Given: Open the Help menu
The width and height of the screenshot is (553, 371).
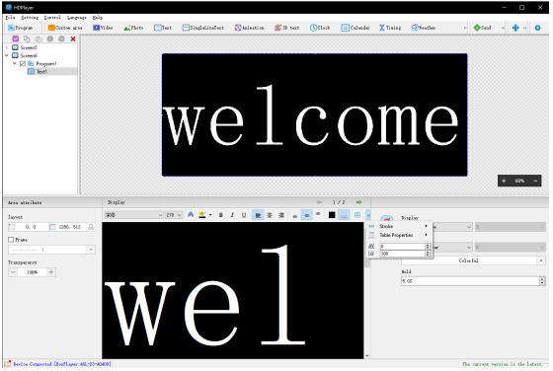Looking at the screenshot, I should tap(98, 17).
